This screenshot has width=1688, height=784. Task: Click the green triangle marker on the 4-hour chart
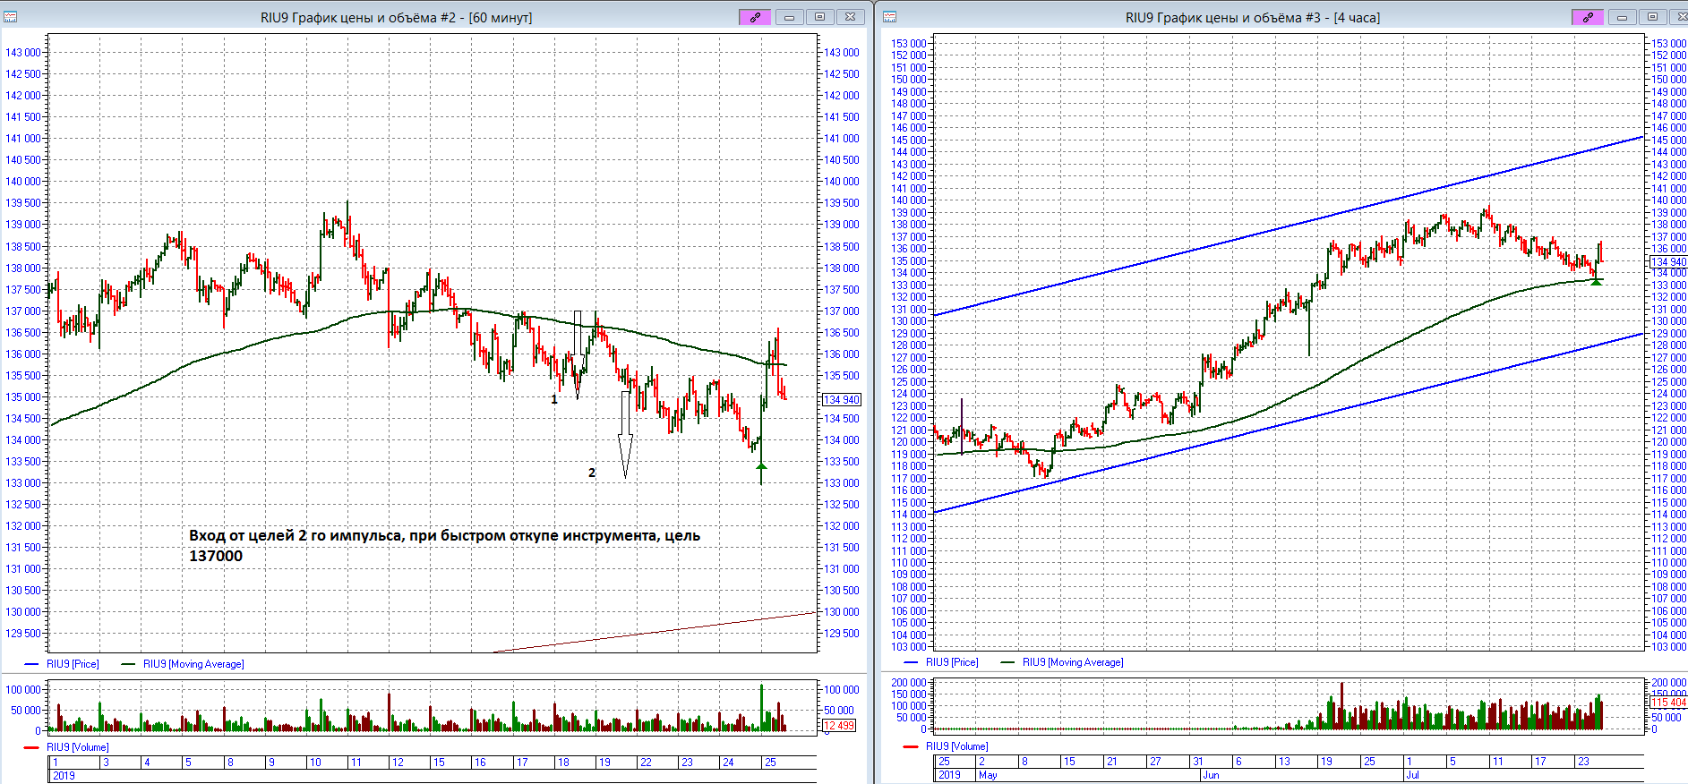1596,282
